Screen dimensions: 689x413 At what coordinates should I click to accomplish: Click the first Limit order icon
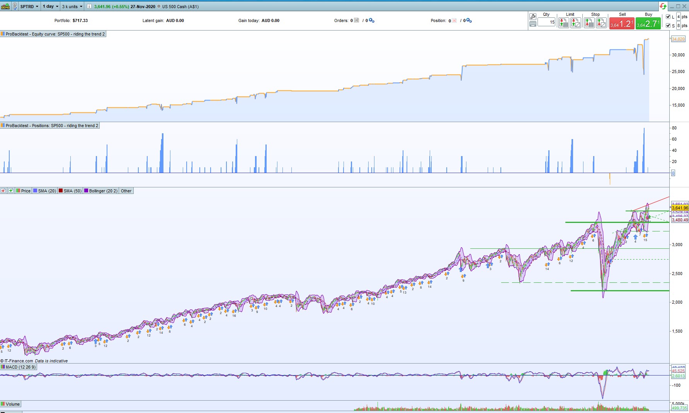click(x=564, y=23)
